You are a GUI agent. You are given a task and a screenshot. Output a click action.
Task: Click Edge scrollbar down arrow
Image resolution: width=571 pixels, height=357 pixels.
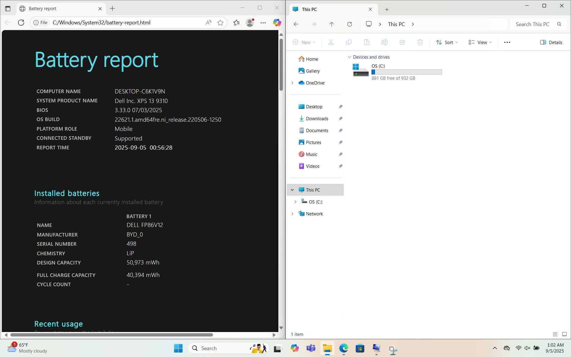[x=281, y=328]
